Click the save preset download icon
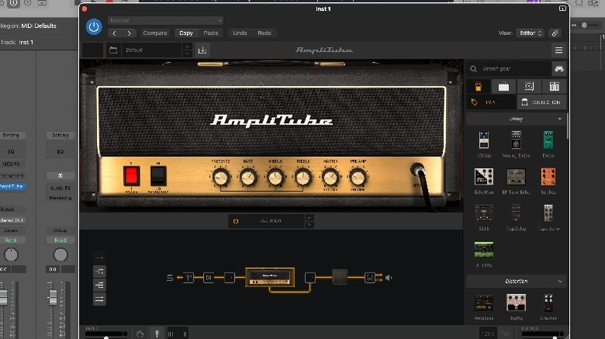 click(202, 50)
